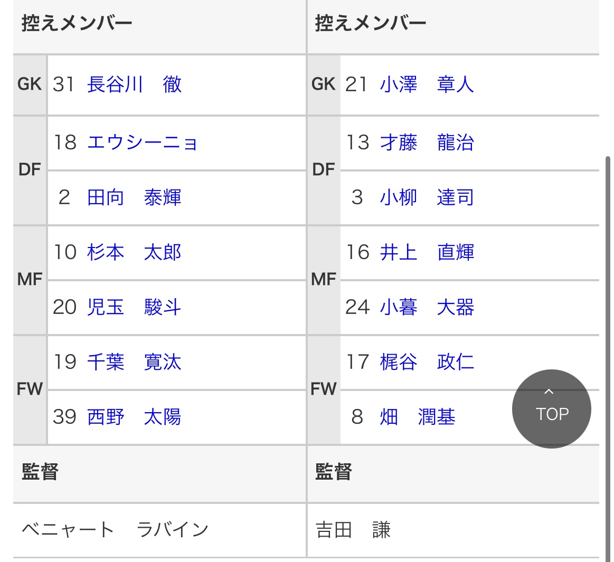Open 小暮 大器 profile link

(427, 307)
